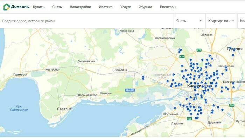This screenshot has width=245, height=138.
Task: Open the Услуги menu
Action: [126, 7]
